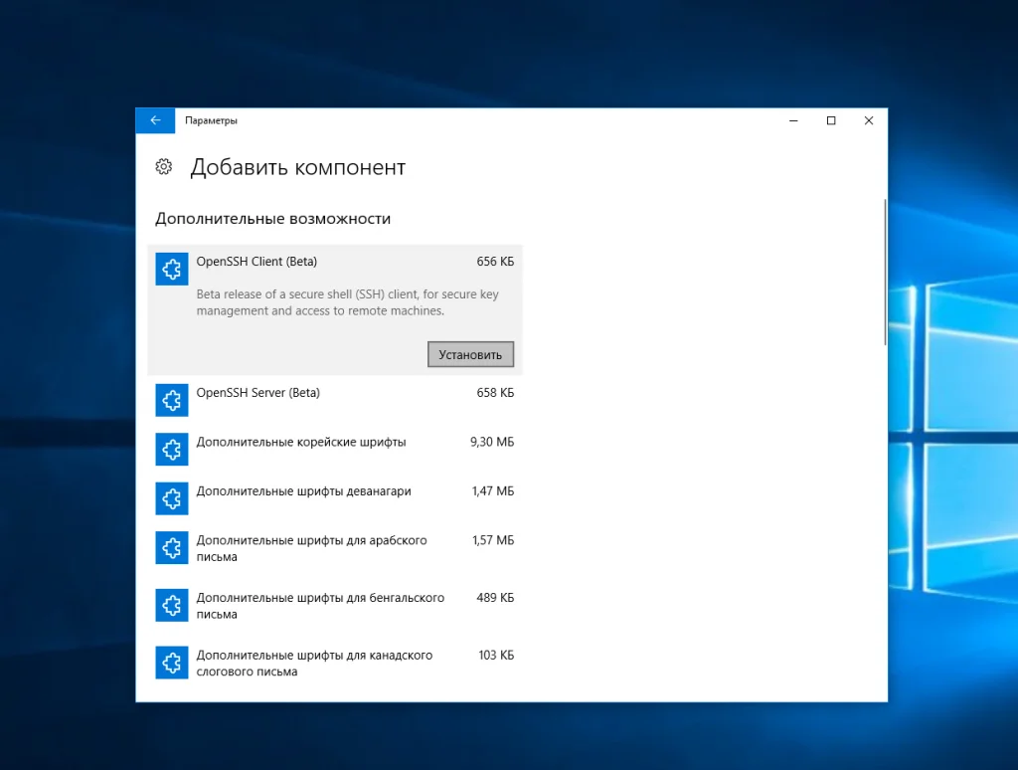Maximize the Параметры window
Viewport: 1018px width, 770px height.
pos(831,120)
